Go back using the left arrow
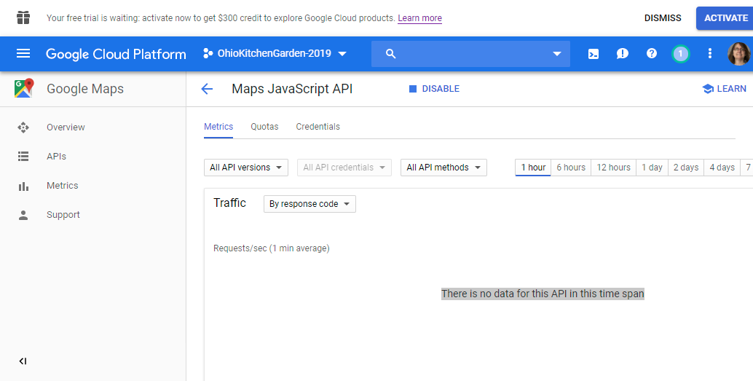Image resolution: width=753 pixels, height=381 pixels. tap(207, 89)
